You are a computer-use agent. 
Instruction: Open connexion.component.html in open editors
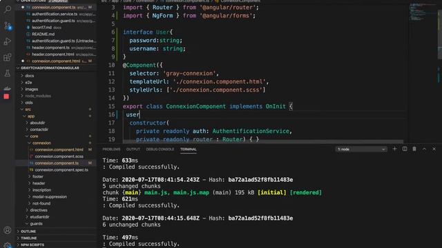tap(57, 61)
